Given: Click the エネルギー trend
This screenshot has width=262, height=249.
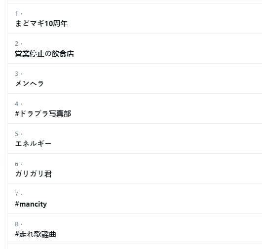Looking at the screenshot, I should (33, 144).
